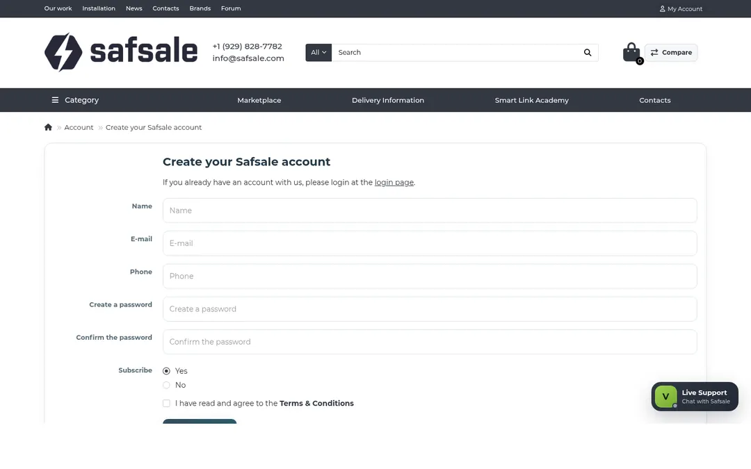Open the shopping bag cart icon

click(x=631, y=53)
